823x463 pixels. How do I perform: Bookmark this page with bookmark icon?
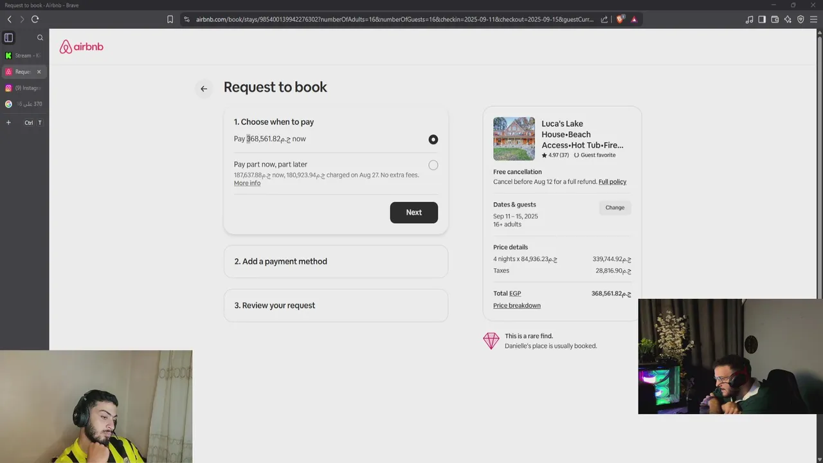(170, 19)
